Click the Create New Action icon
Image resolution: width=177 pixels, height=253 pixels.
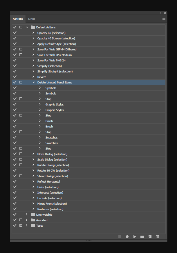tap(150, 236)
